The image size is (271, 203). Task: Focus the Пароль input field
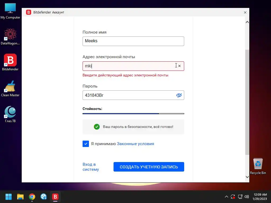pos(133,95)
